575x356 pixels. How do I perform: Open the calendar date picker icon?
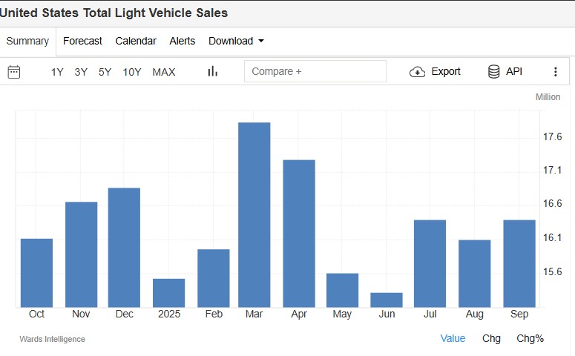(14, 72)
